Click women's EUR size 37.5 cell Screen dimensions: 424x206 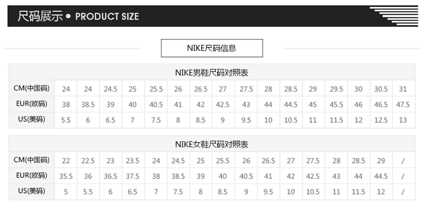coord(133,176)
